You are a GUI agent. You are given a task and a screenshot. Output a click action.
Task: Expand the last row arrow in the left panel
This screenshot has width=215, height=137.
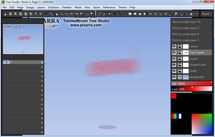[42, 132]
